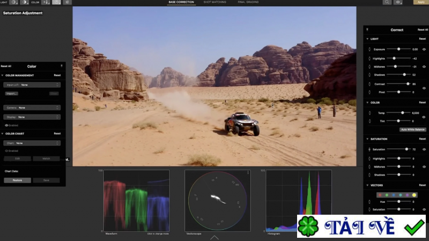Screen dimensions: 429x241
Task: Click the preview eye icon in top bar
Action: [398, 2]
